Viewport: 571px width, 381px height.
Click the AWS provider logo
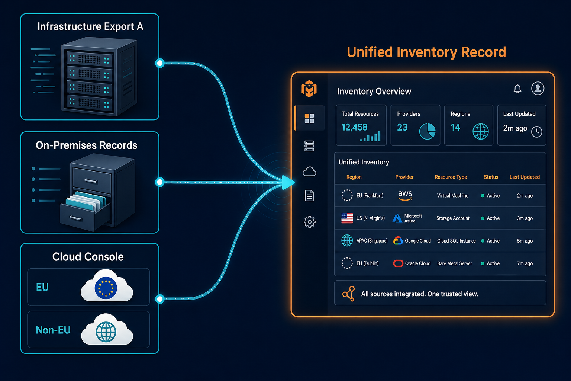(x=405, y=195)
